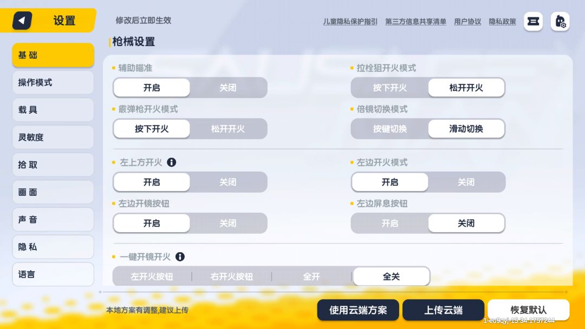Choose 全开 for 一键开镜开火
The image size is (585, 329).
click(x=311, y=277)
